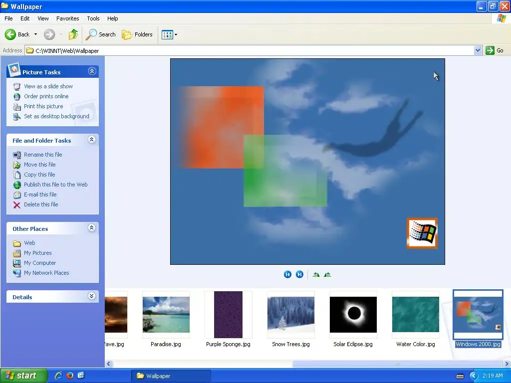Open the File menu

click(9, 18)
